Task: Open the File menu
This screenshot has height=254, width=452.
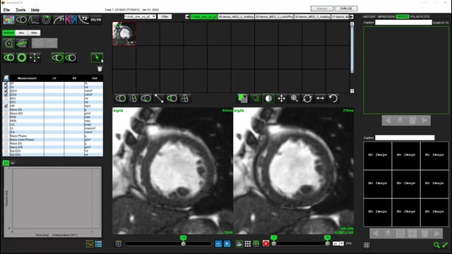Action: [6, 10]
